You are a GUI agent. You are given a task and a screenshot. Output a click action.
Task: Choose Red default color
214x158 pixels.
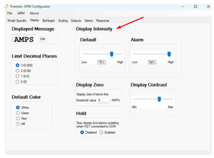click(21, 118)
